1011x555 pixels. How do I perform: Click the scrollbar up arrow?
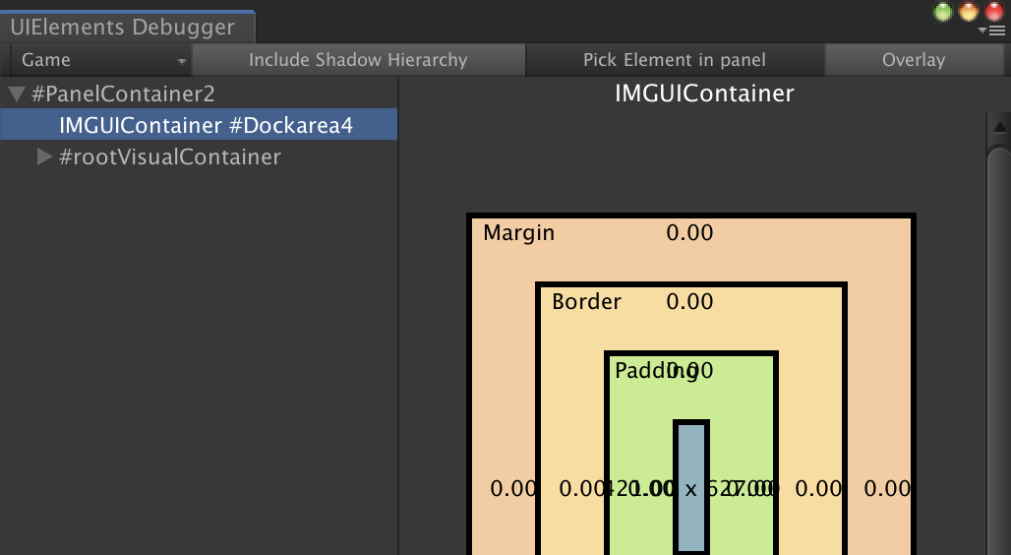pyautogui.click(x=999, y=127)
